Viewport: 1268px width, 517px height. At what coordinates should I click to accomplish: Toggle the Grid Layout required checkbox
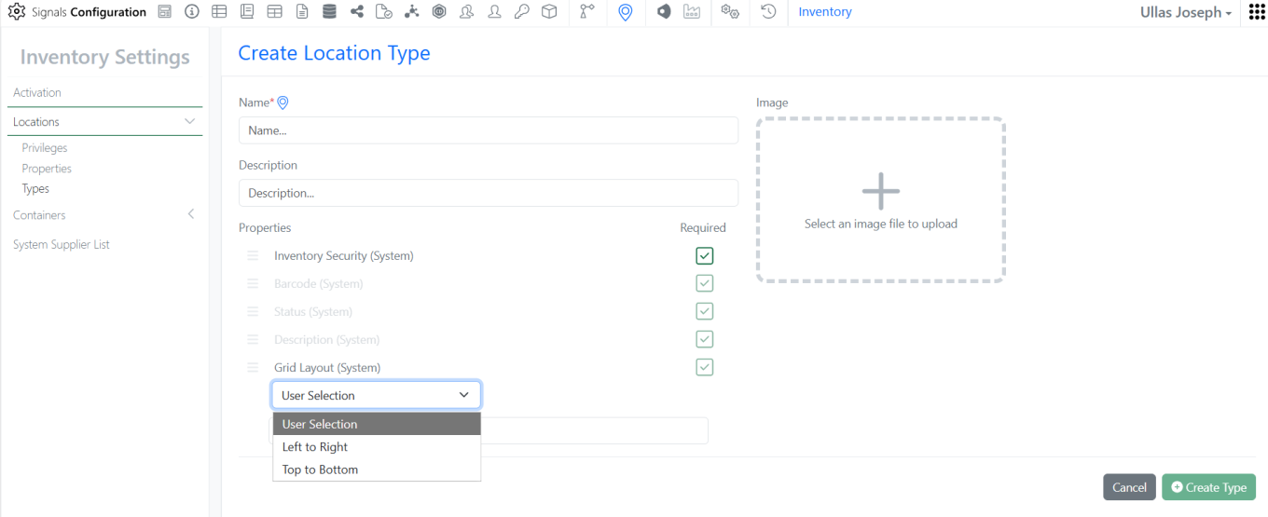(x=705, y=367)
